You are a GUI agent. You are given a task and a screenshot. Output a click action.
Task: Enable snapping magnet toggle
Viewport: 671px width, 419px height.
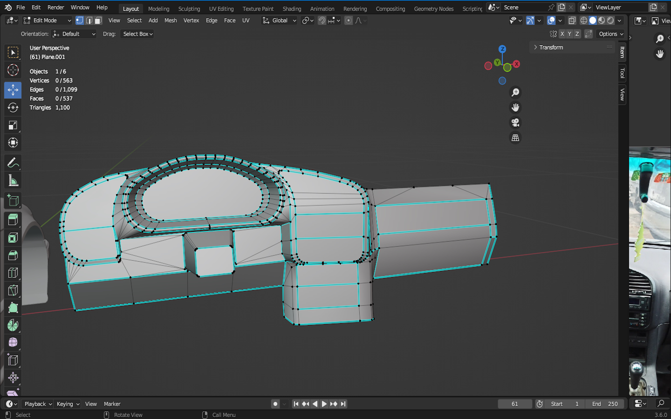point(322,20)
